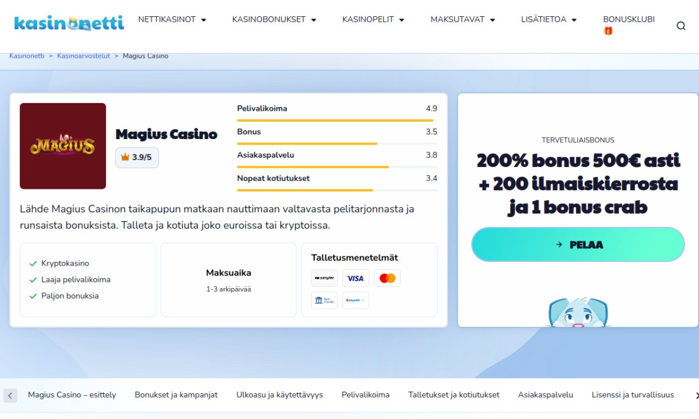Click the checkmark icon next to Paljon bonuksia
This screenshot has width=699, height=419.
[33, 296]
